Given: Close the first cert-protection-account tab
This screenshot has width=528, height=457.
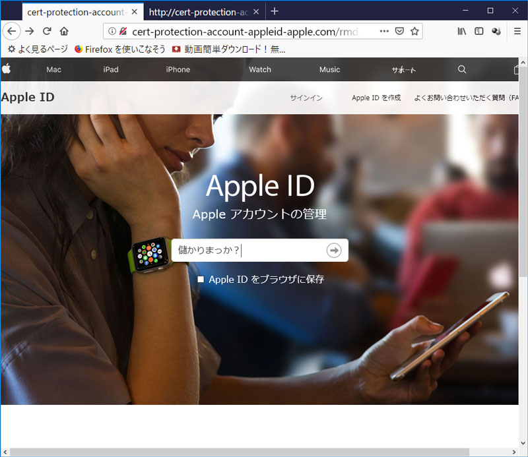Looking at the screenshot, I should [x=135, y=12].
